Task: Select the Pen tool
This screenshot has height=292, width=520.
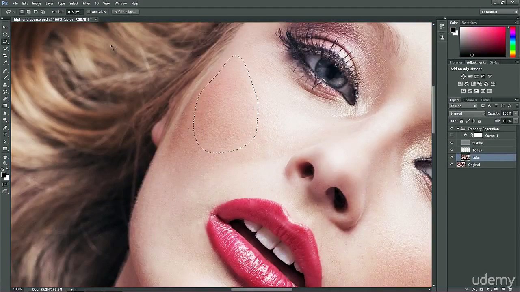Action: (x=5, y=128)
